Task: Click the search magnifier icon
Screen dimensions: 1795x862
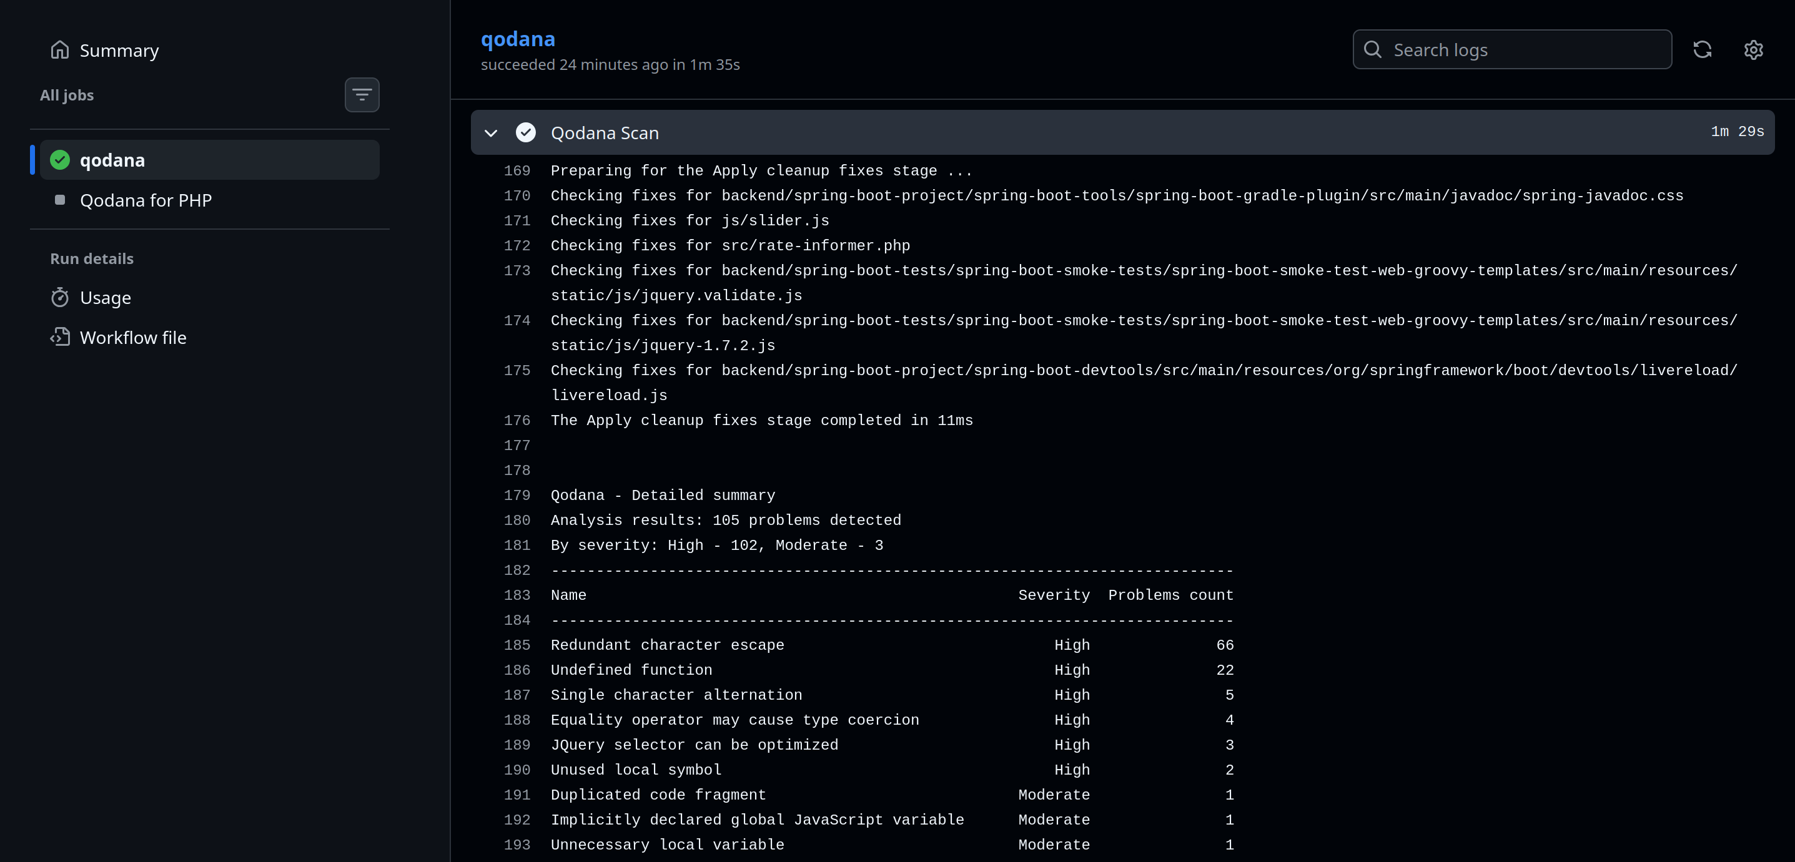Action: click(1372, 49)
